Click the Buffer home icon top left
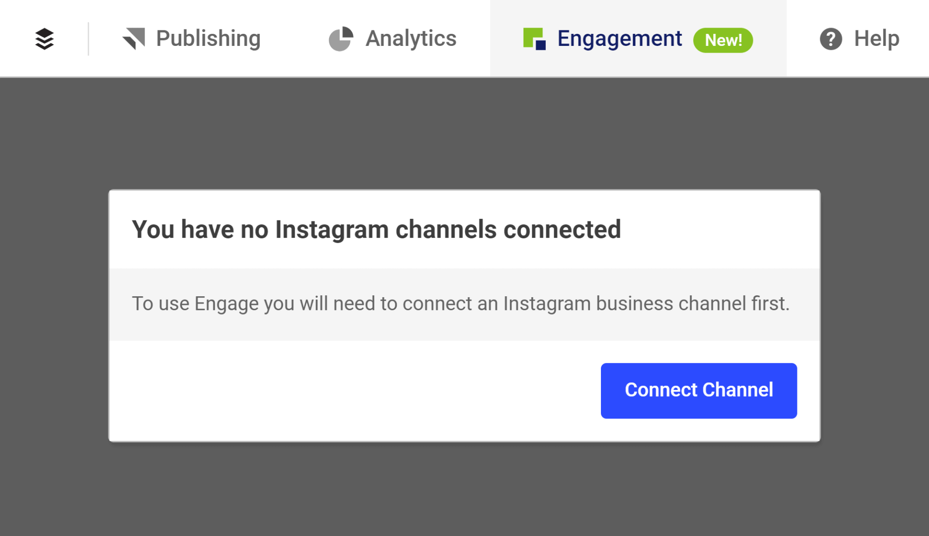929x536 pixels. click(44, 38)
